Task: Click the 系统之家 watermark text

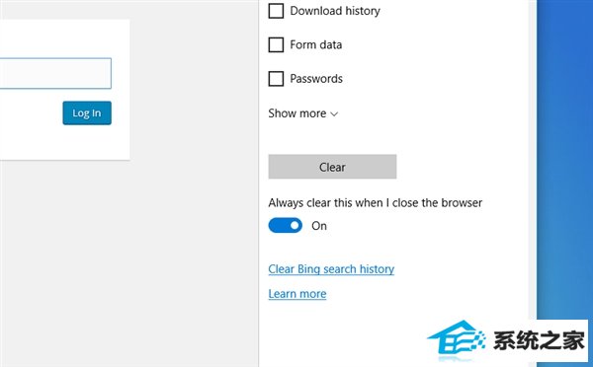Action: coord(539,340)
